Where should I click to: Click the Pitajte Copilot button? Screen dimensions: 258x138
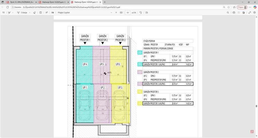64,13
